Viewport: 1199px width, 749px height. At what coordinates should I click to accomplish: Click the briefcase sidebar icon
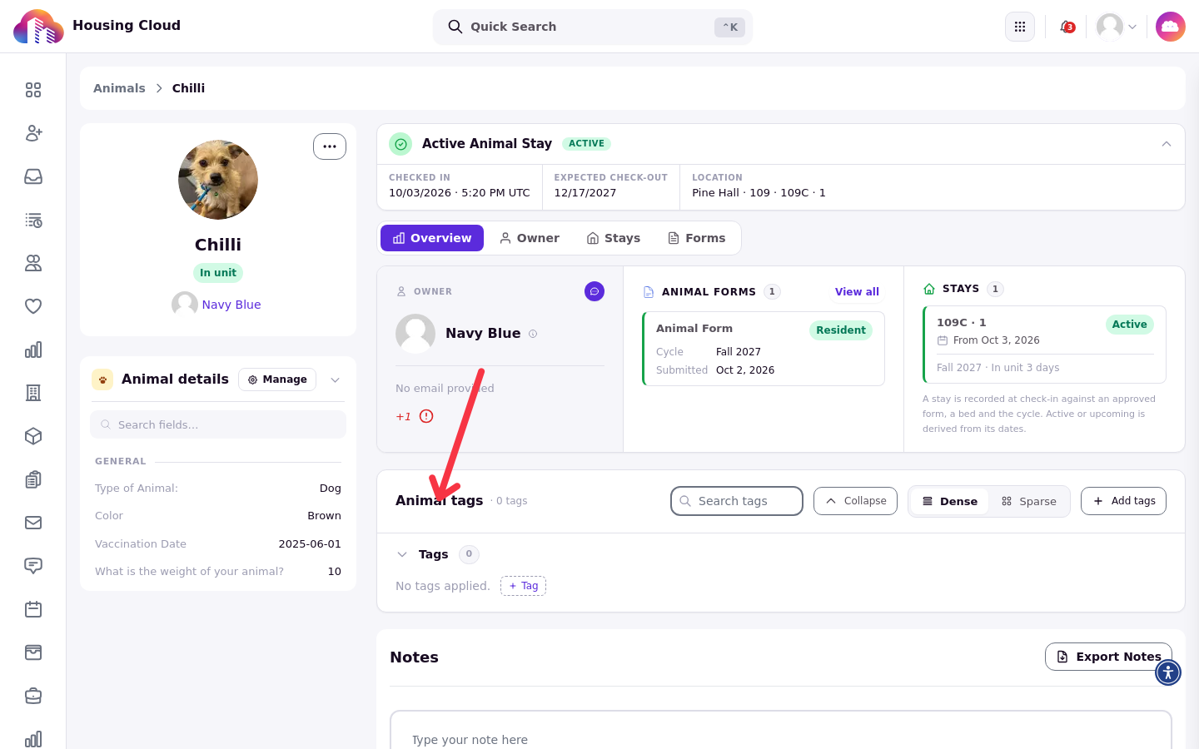[33, 696]
